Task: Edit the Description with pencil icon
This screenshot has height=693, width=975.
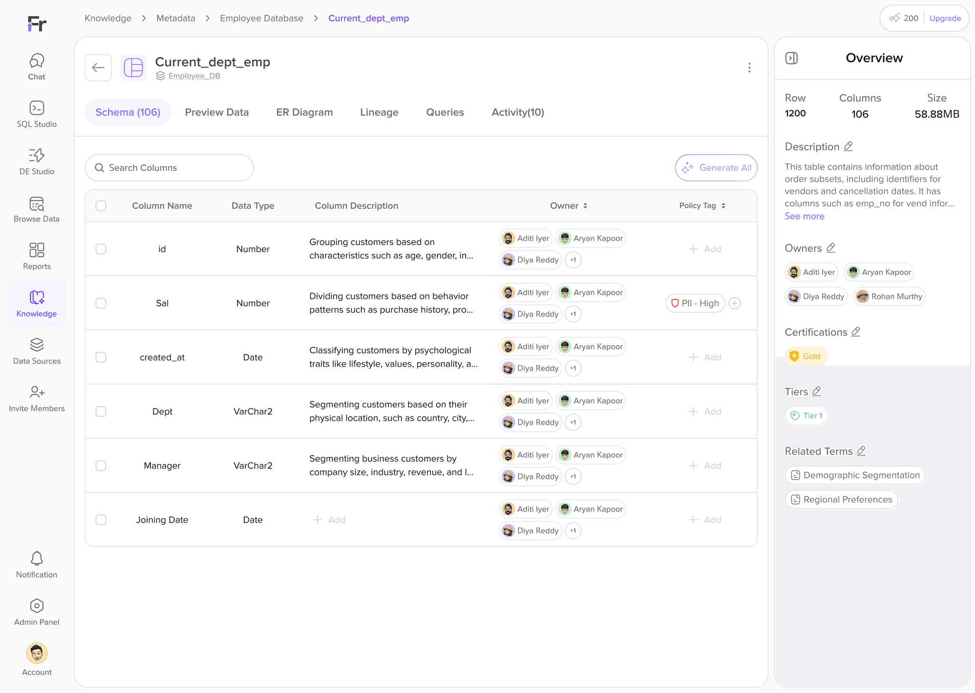Action: [848, 147]
